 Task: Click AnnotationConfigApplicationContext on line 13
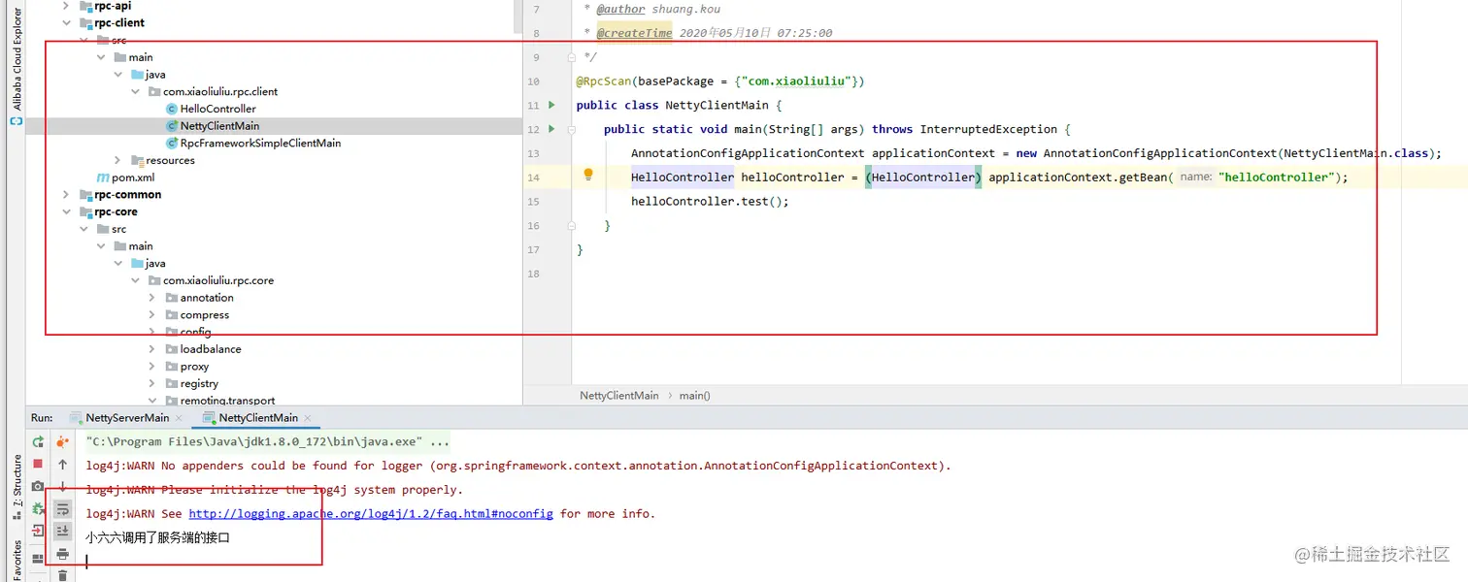[748, 153]
